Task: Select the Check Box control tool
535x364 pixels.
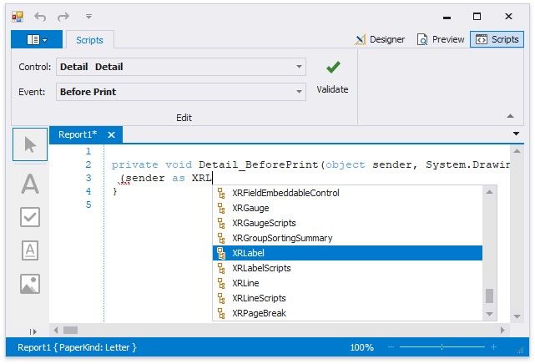Action: click(30, 217)
